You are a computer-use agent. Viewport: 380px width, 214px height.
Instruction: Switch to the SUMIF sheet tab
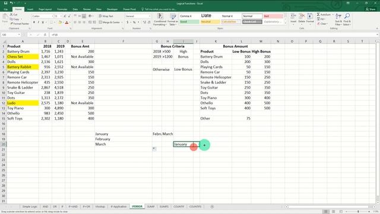pos(151,206)
